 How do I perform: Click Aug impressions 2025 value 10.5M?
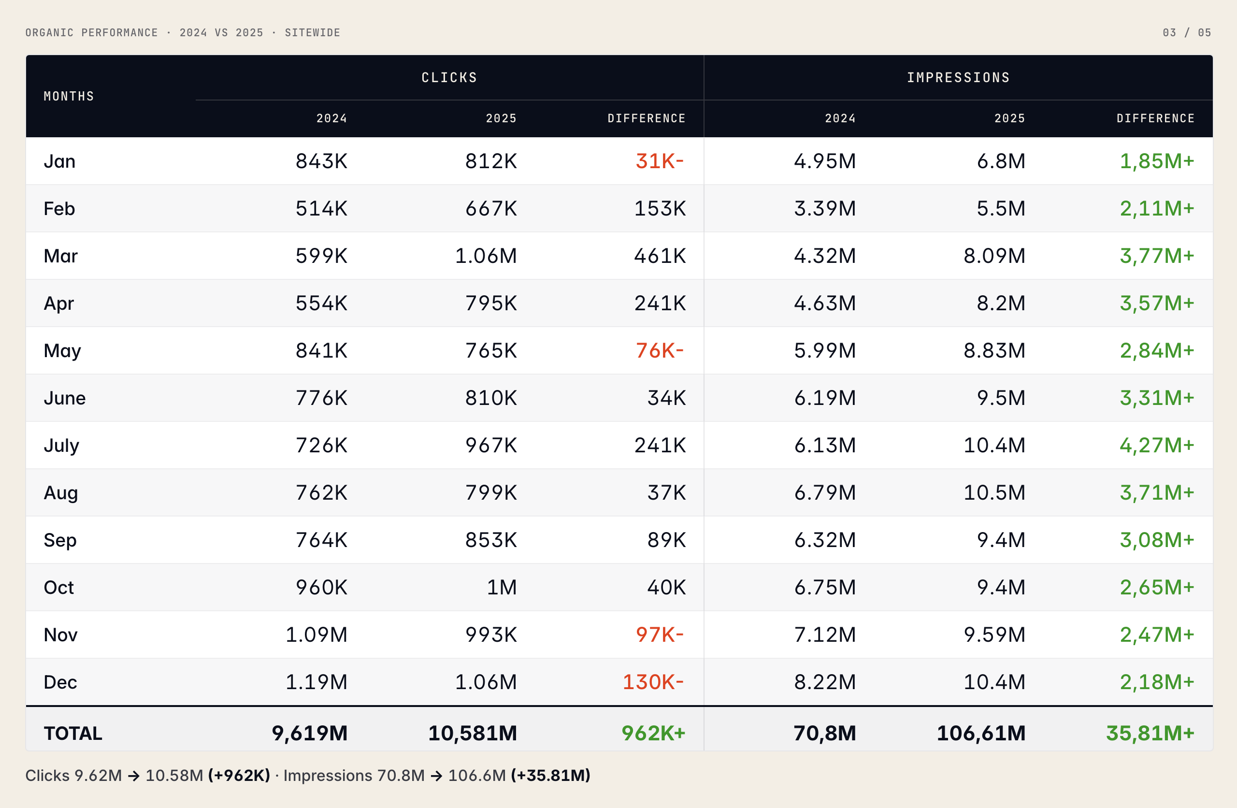[x=994, y=492]
